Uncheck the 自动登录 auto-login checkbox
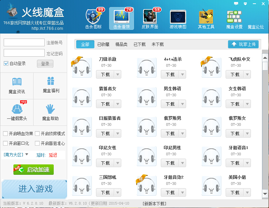Screen dimensions: 269x208 pyautogui.click(x=6, y=64)
